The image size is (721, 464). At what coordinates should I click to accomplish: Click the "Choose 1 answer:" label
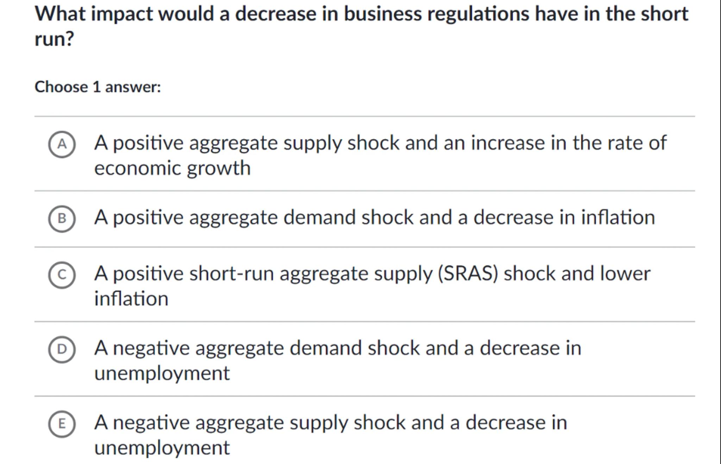(98, 87)
